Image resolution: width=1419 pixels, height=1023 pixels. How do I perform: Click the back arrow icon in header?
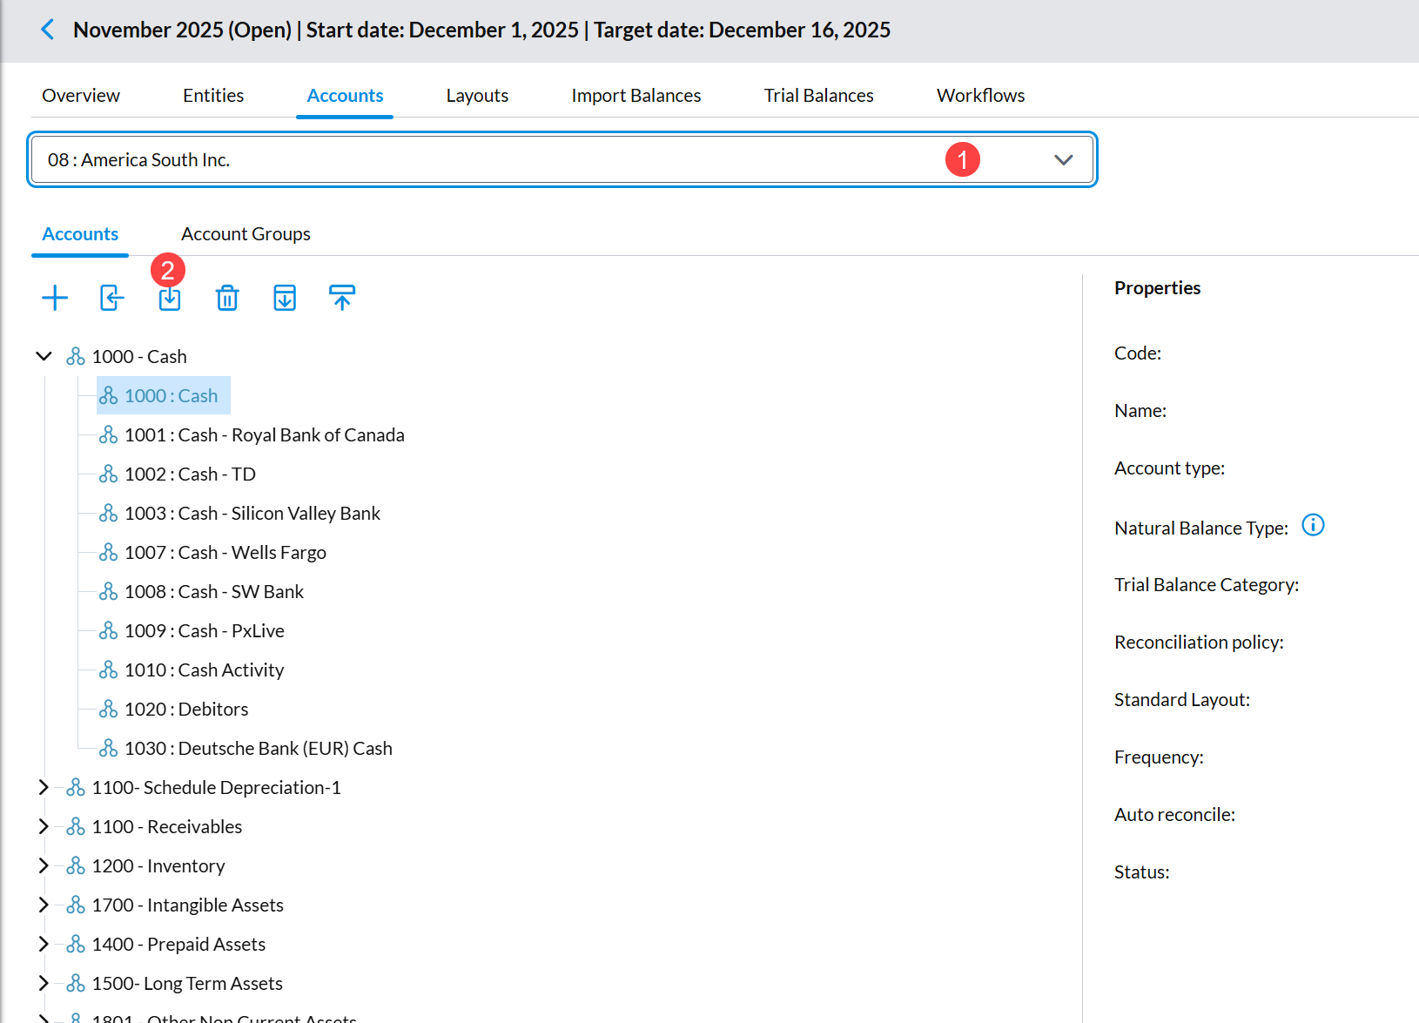[48, 30]
